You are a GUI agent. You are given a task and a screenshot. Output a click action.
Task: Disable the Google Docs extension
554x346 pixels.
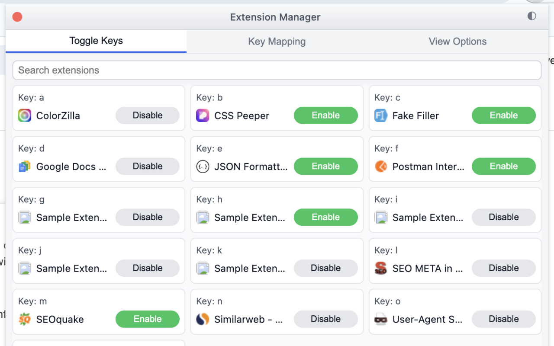pyautogui.click(x=148, y=167)
